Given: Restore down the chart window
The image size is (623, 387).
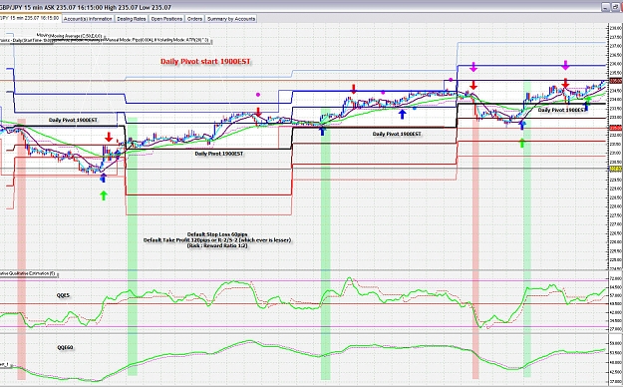Looking at the screenshot, I should point(615,7).
